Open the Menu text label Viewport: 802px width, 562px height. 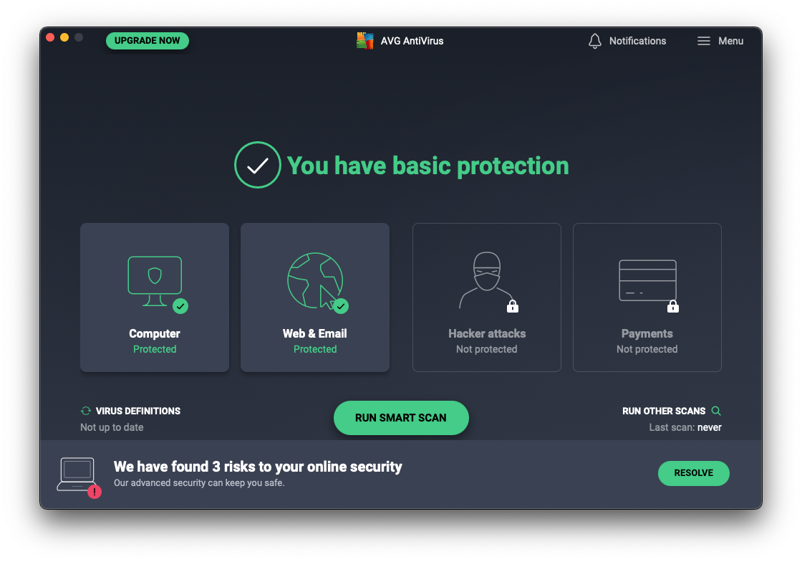point(730,41)
